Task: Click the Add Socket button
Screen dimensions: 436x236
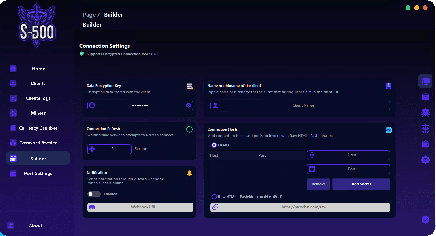Action: pos(361,184)
